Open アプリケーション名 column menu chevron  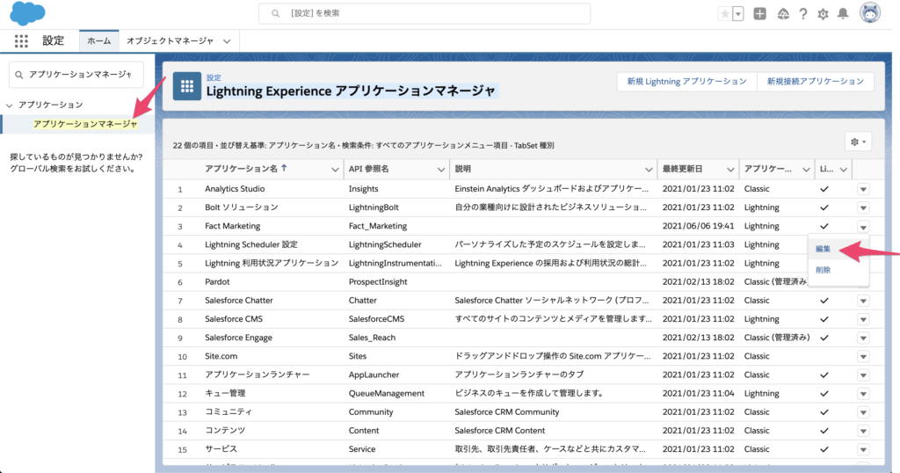coord(335,170)
